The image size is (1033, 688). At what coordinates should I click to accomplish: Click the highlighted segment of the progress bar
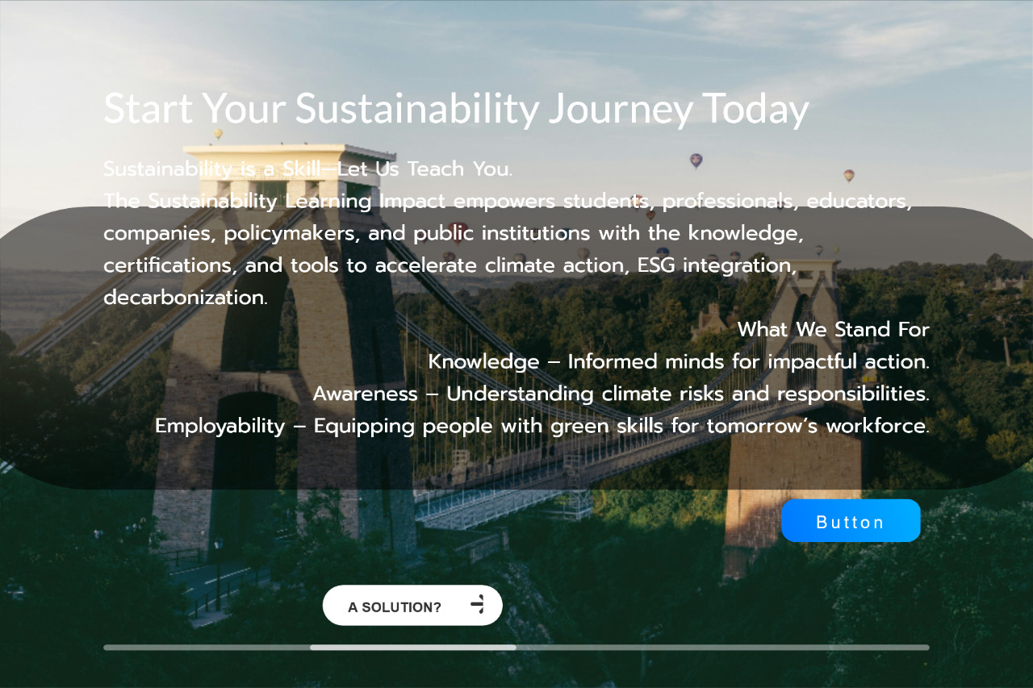[x=412, y=647]
